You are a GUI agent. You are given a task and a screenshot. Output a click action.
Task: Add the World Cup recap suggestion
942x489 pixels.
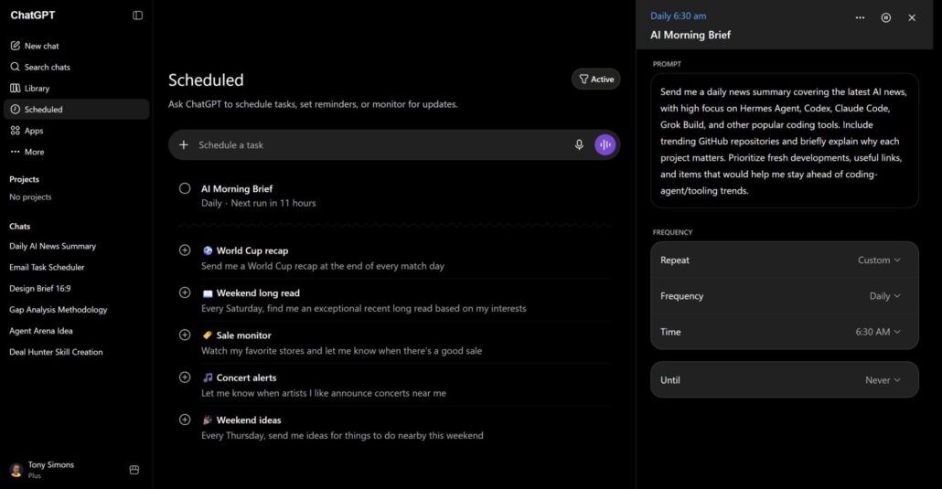point(185,250)
